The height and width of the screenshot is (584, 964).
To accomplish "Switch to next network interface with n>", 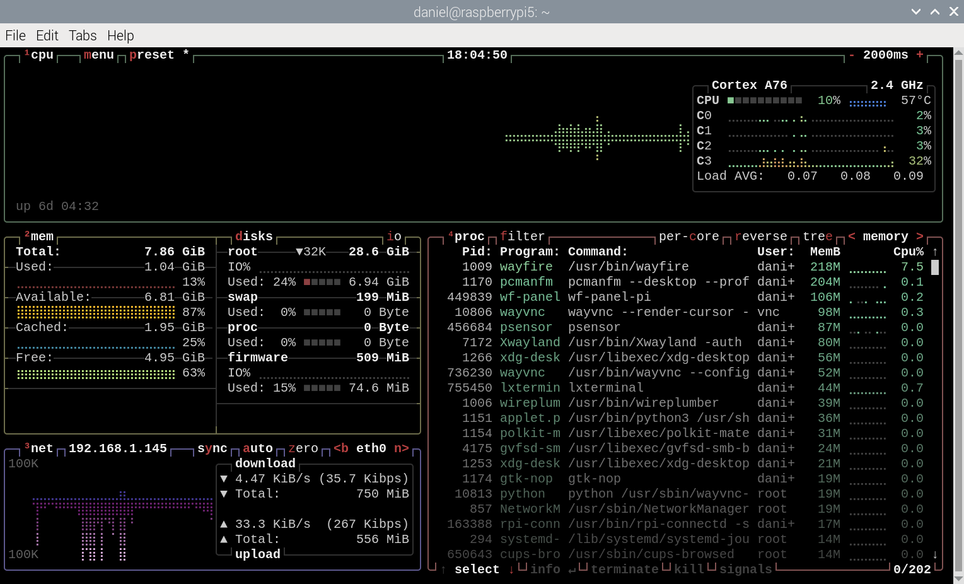I will 402,448.
